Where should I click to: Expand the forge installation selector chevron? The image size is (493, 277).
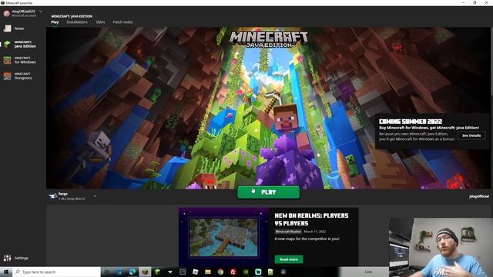[95, 196]
